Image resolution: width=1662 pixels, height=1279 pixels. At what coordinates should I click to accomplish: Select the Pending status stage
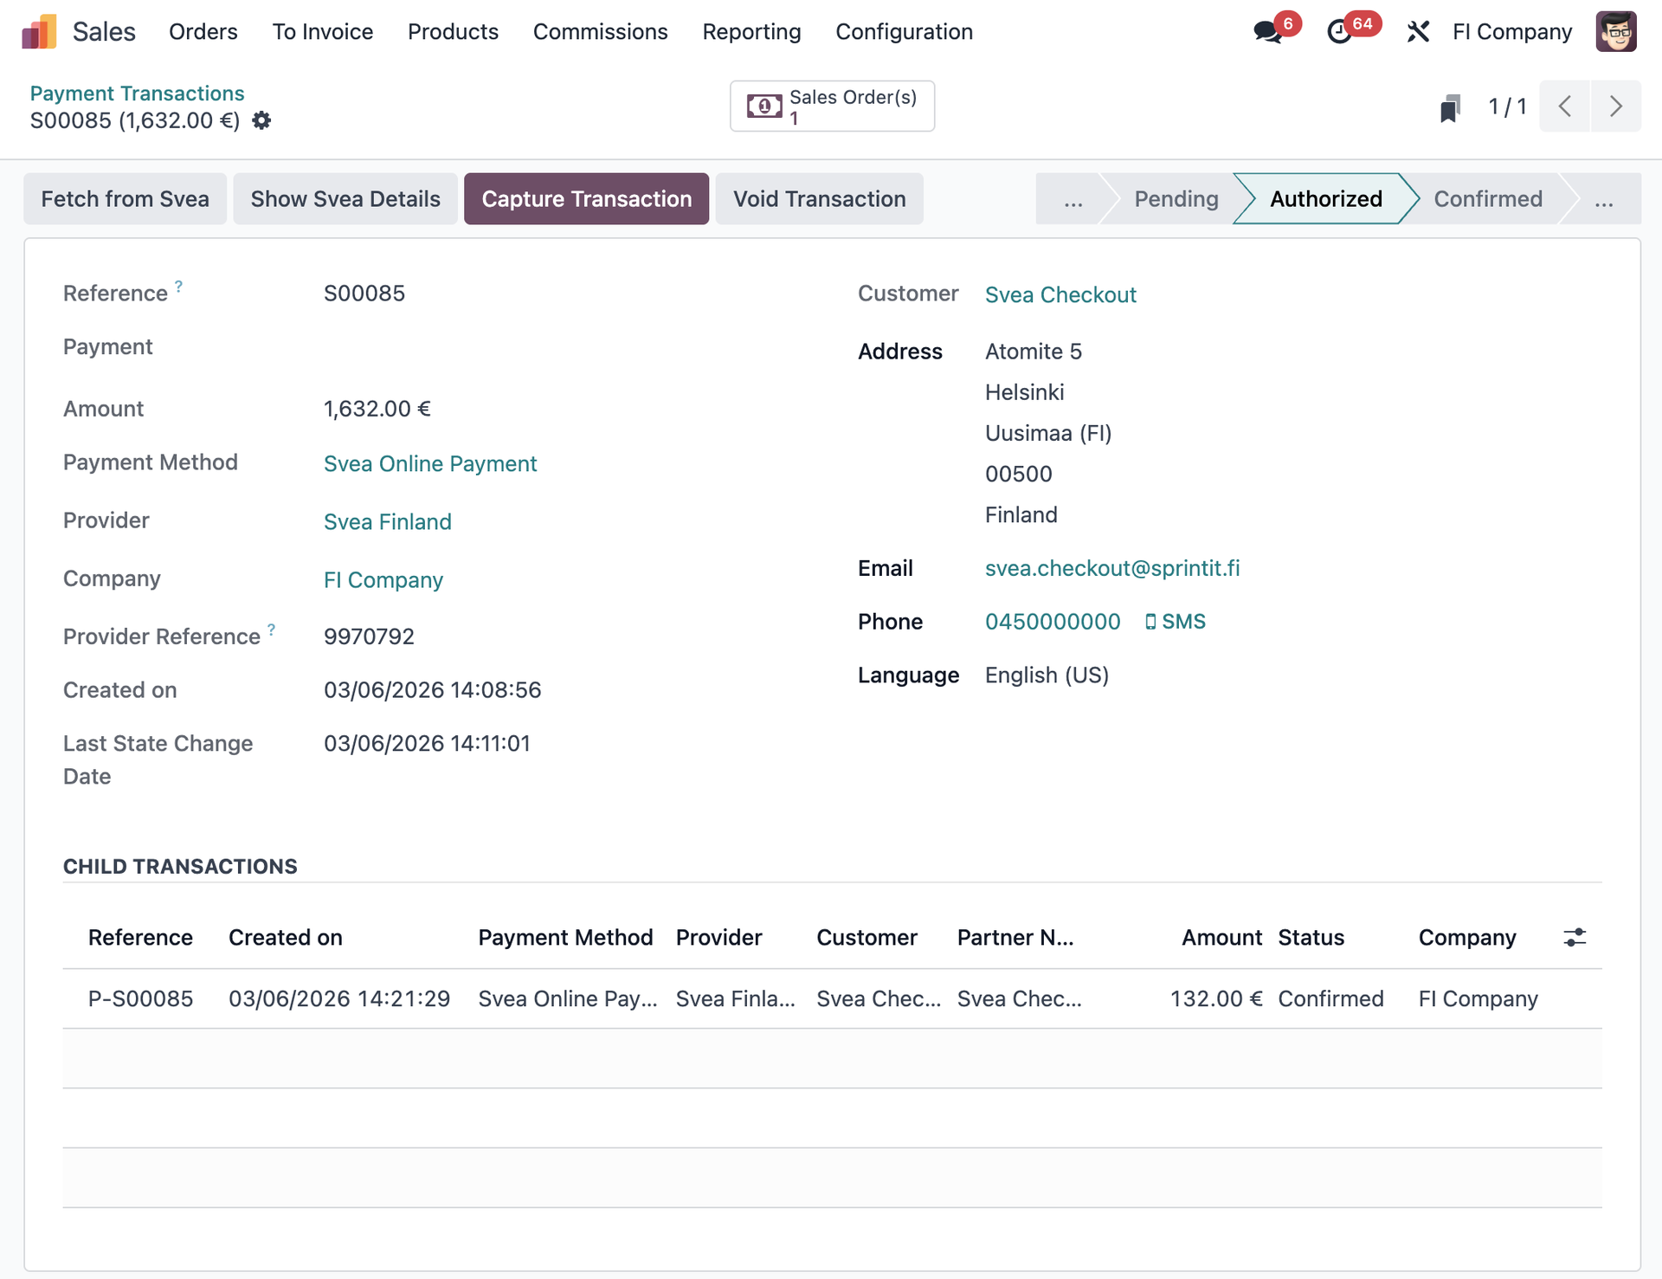pyautogui.click(x=1176, y=199)
